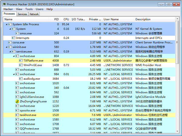Image resolution: width=182 pixels, height=136 pixels.
Task: Click icon of svchost.exe PID 1580
Action: point(17,119)
